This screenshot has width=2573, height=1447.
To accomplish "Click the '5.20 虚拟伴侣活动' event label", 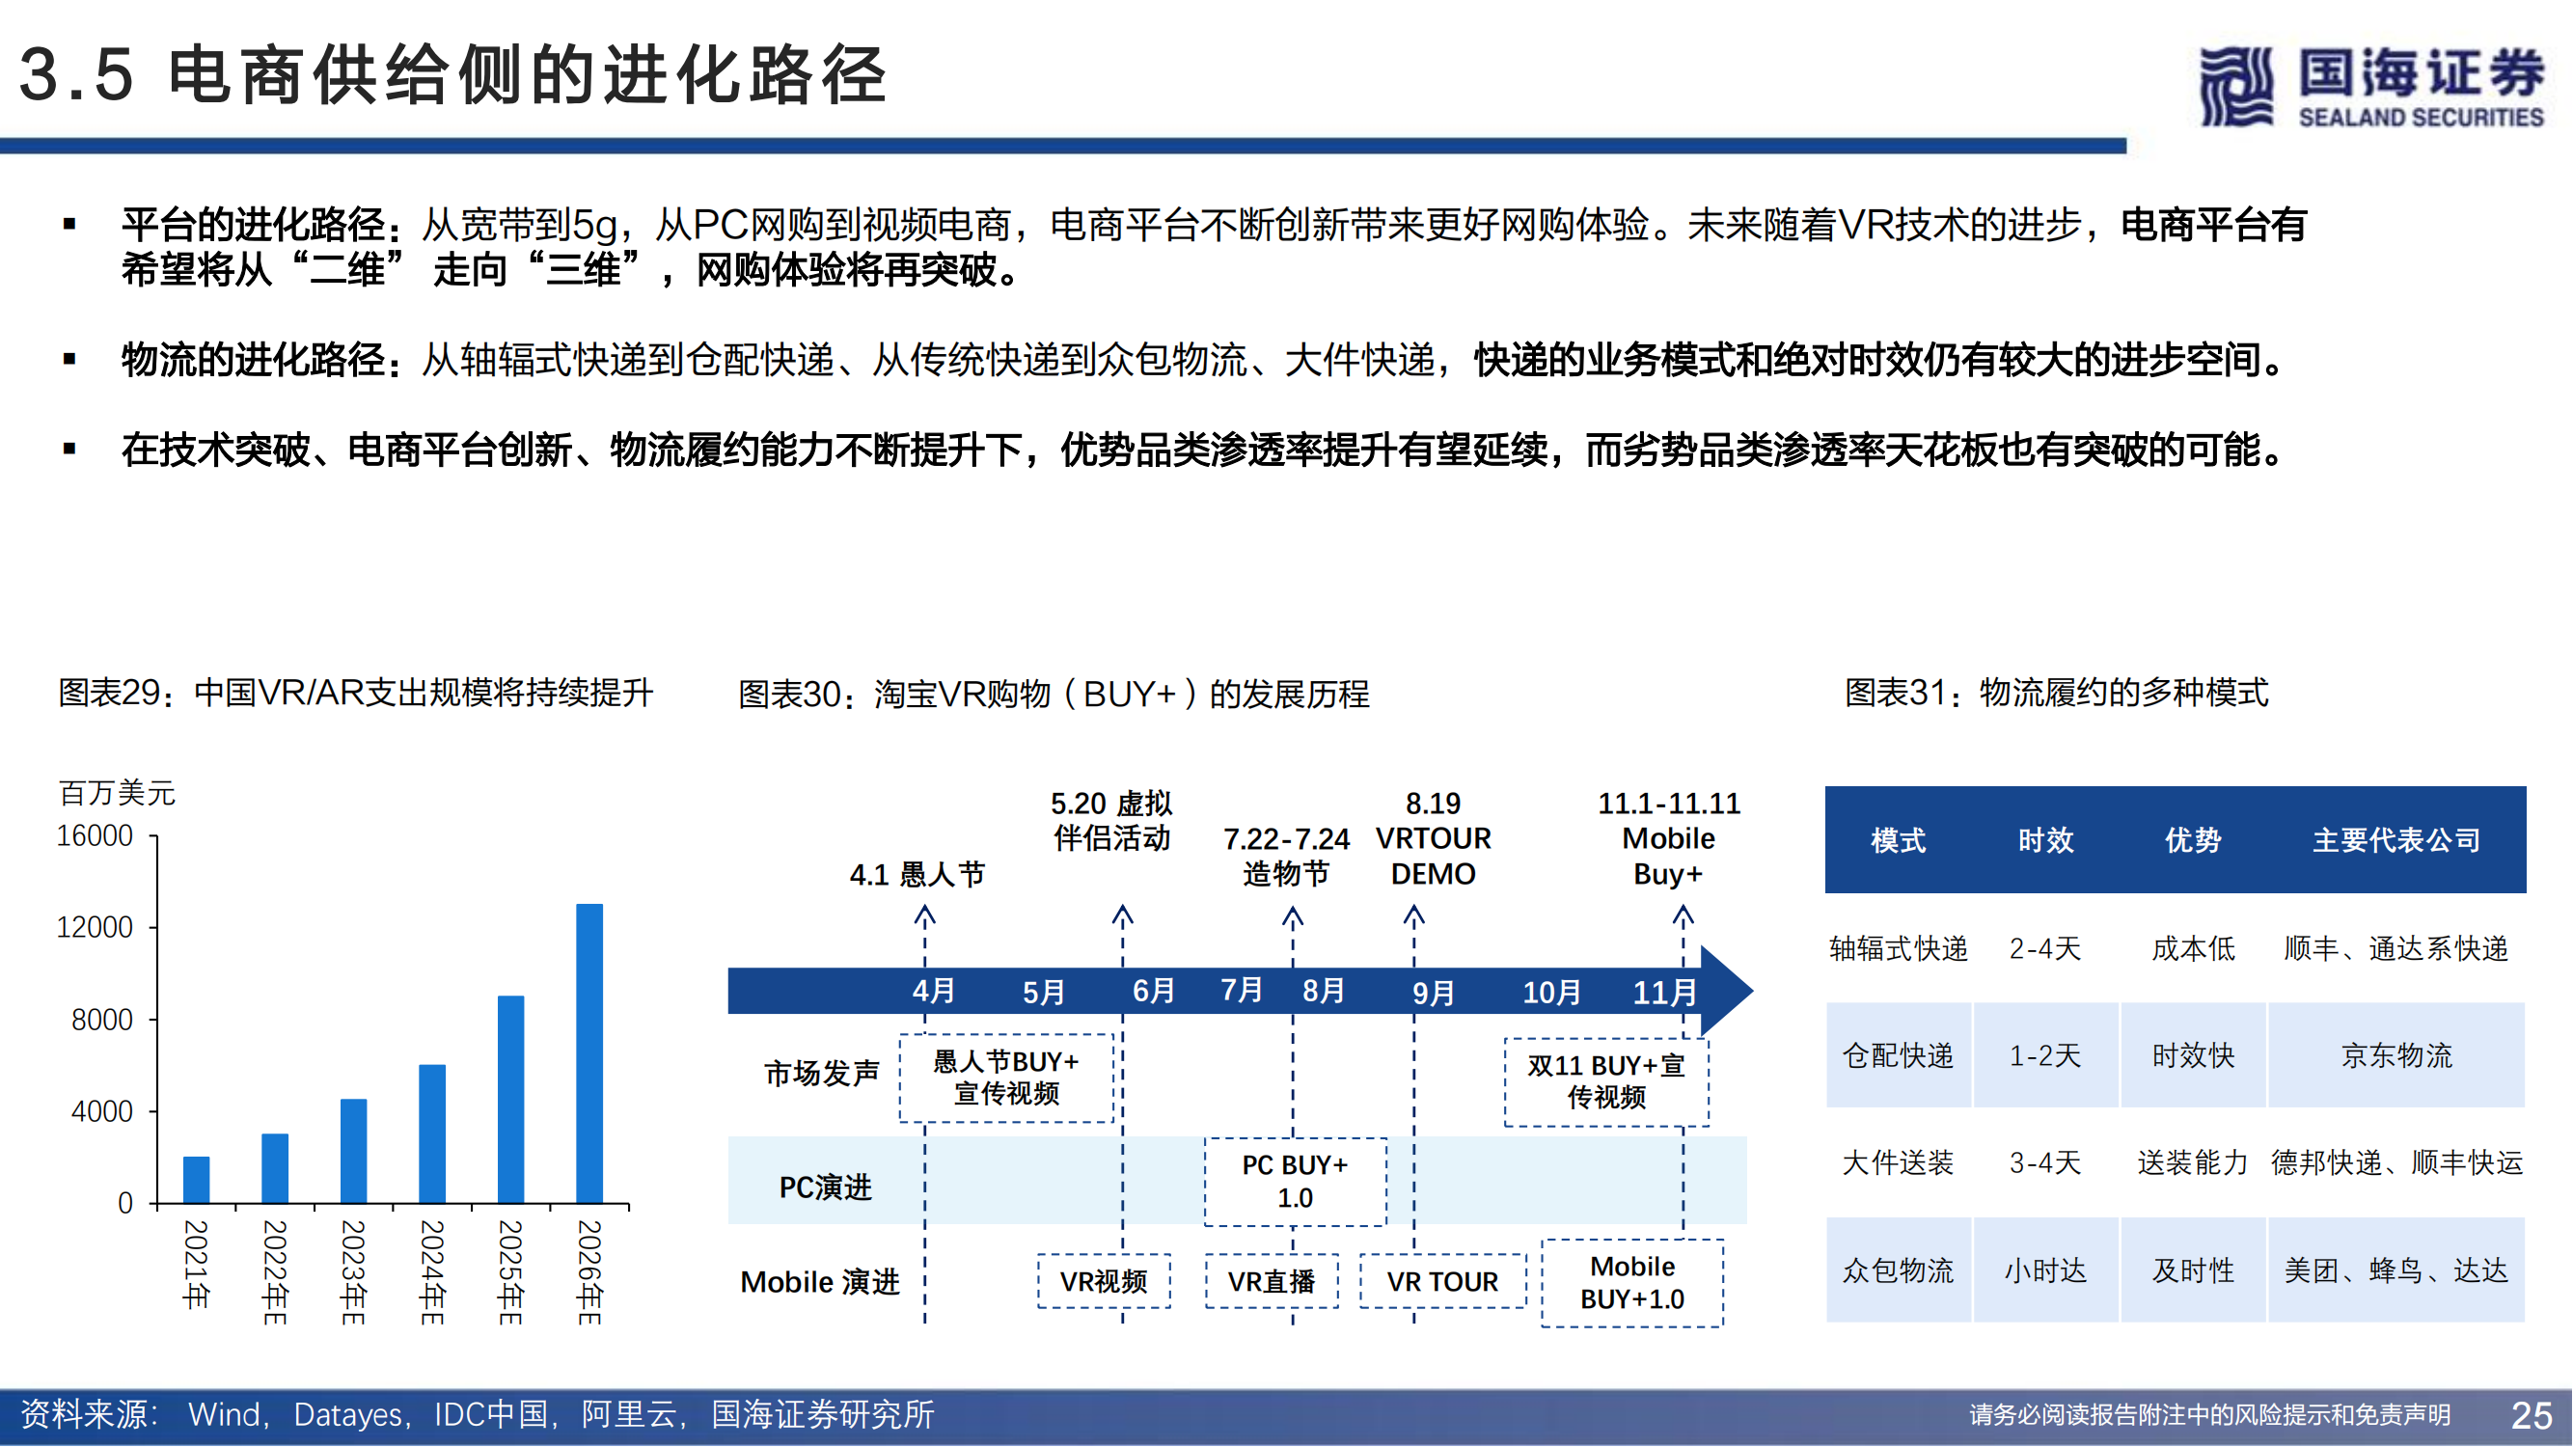I will tap(1111, 821).
